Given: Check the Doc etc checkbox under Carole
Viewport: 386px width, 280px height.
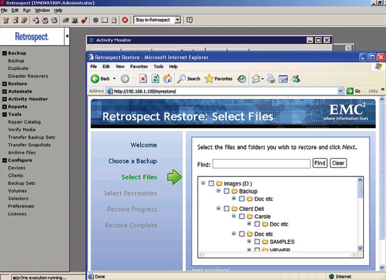Looking at the screenshot, I should coord(257,224).
